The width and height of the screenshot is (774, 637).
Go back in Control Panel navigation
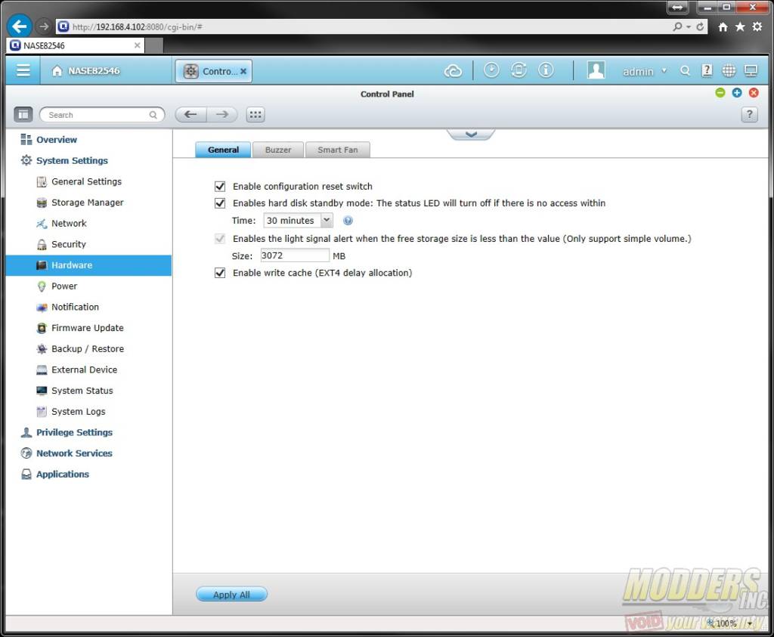(190, 114)
